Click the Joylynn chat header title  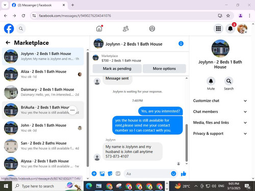(134, 44)
